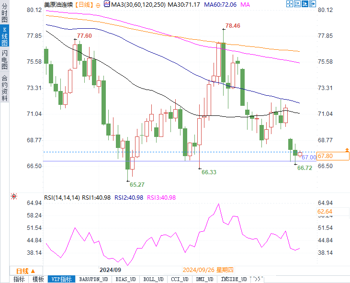Open the 日线 period selector dropdown
The width and height of the screenshot is (350, 283).
point(26,271)
